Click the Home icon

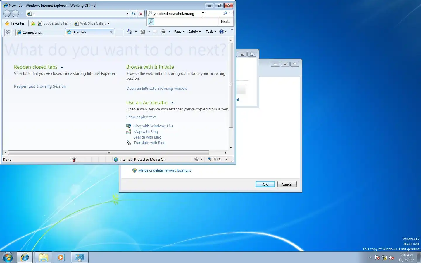130,32
